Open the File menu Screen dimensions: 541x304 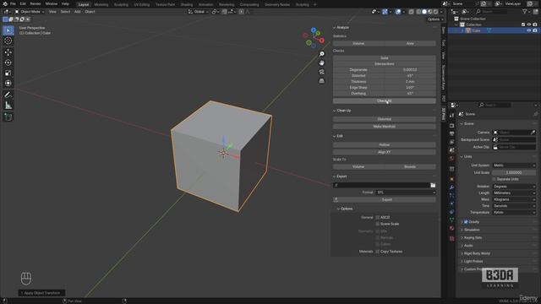(x=13, y=3)
